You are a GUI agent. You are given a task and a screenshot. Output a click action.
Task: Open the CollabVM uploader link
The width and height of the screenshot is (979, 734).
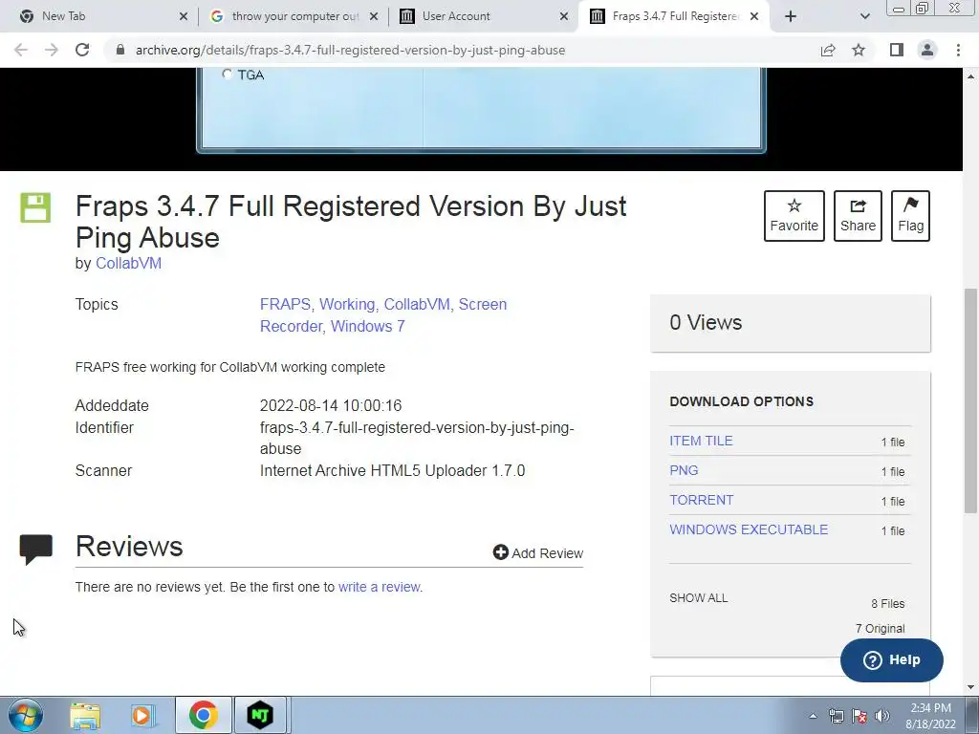coord(129,264)
